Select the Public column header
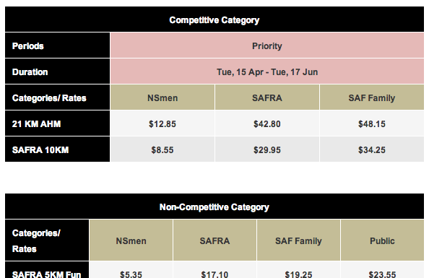 (x=382, y=240)
